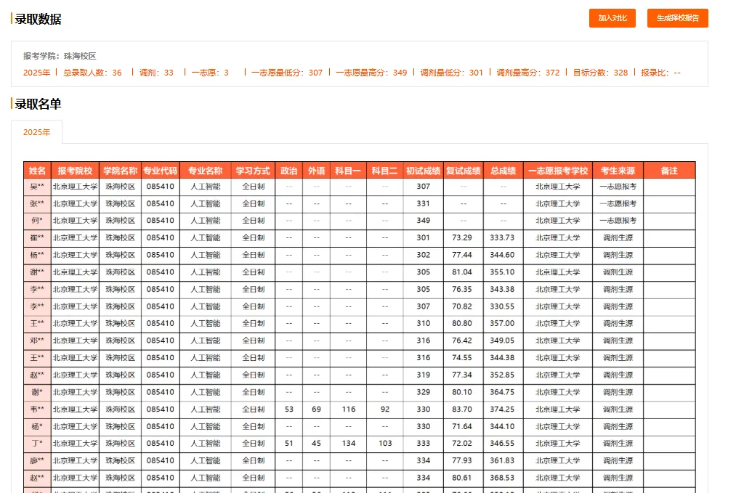Click 调剂生源 in 崔** row
The height and width of the screenshot is (493, 736).
618,238
